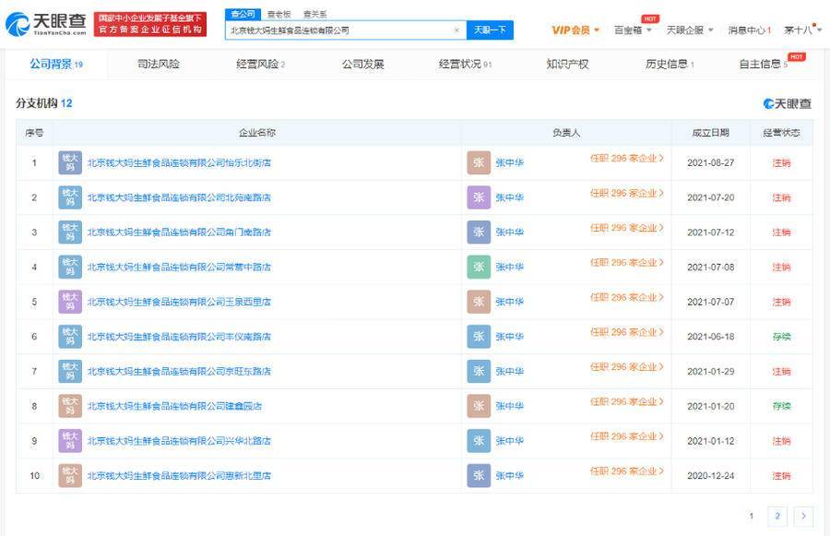The width and height of the screenshot is (830, 536).
Task: Click the purple 钱大妈 logo in row 5
Action: pos(70,302)
